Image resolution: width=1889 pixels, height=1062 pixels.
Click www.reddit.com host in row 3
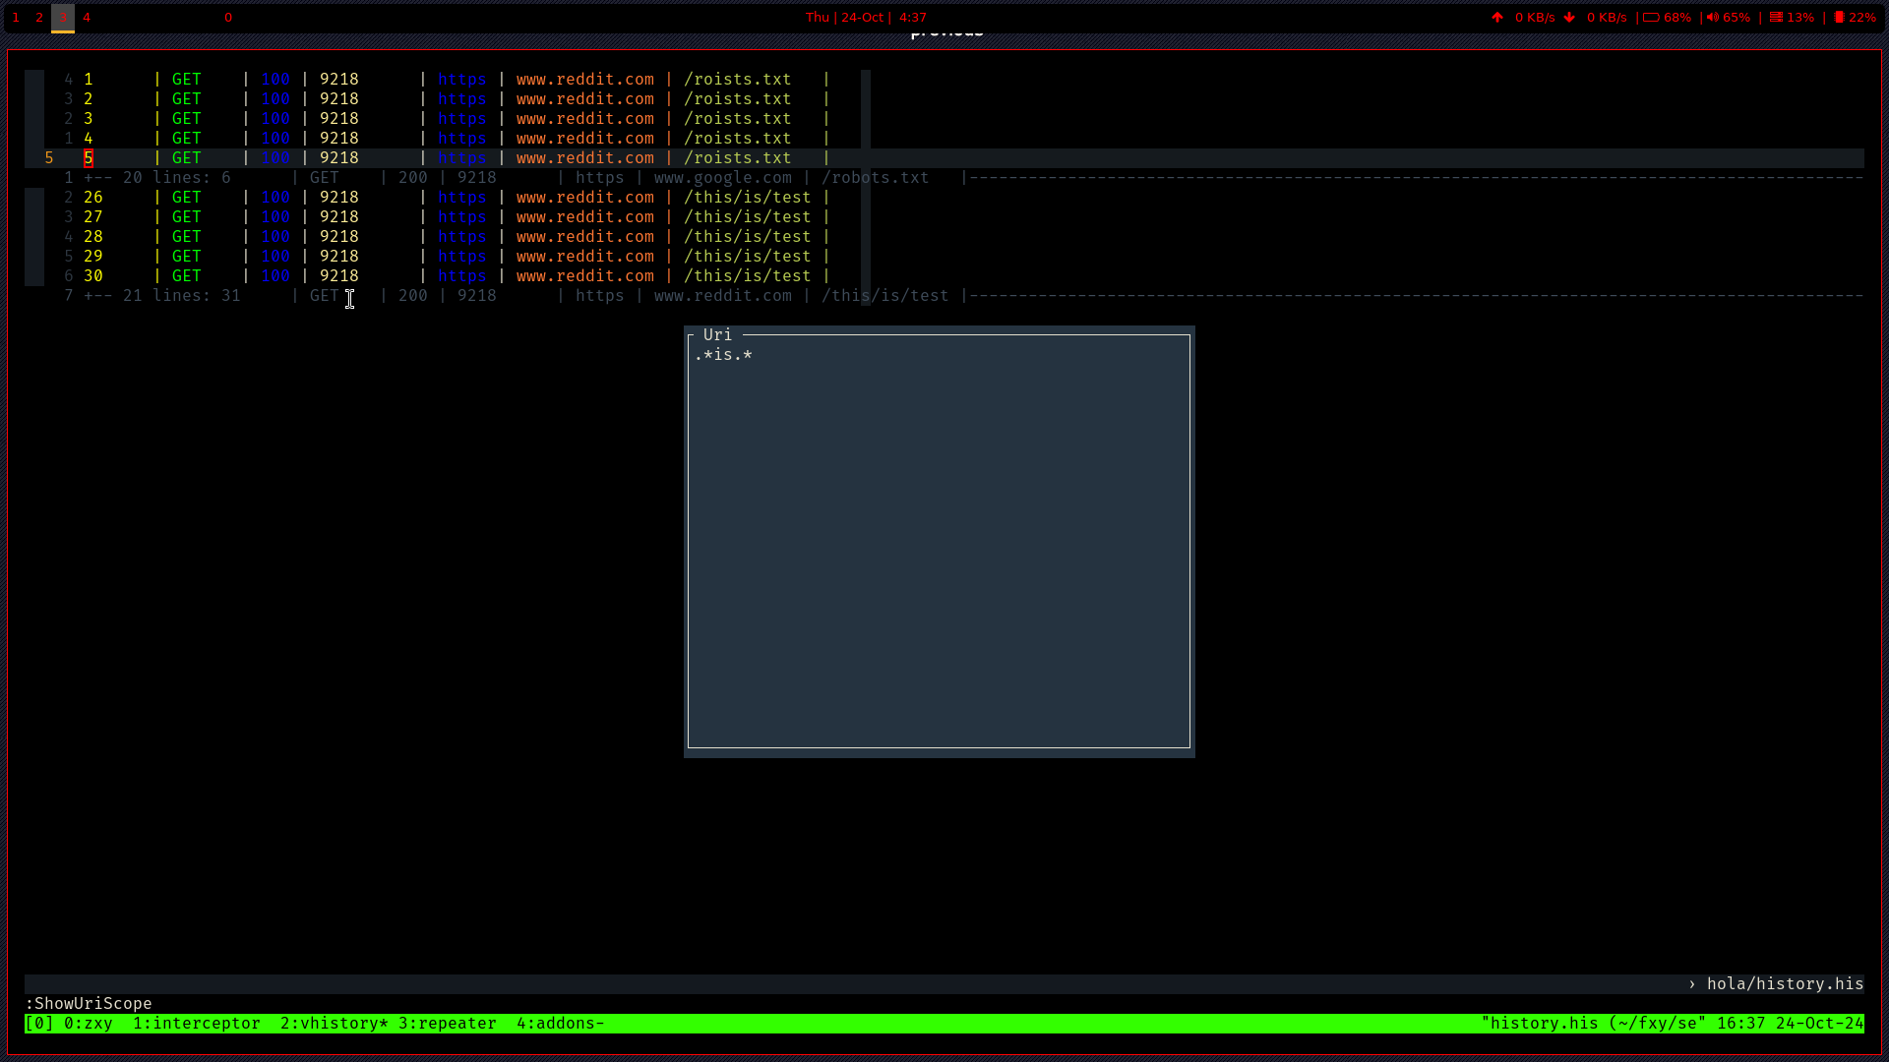click(x=584, y=119)
